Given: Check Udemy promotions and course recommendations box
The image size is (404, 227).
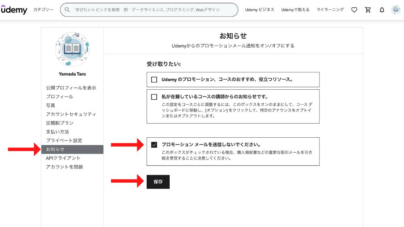Looking at the screenshot, I should pyautogui.click(x=154, y=80).
